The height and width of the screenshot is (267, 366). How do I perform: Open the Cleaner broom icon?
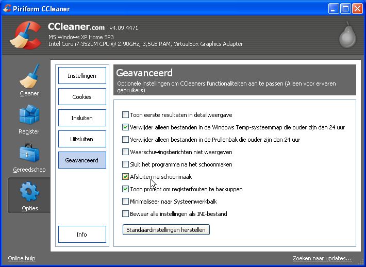point(29,77)
